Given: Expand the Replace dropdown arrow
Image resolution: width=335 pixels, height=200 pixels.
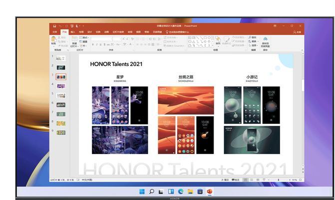Looking at the screenshot, I should [x=258, y=41].
